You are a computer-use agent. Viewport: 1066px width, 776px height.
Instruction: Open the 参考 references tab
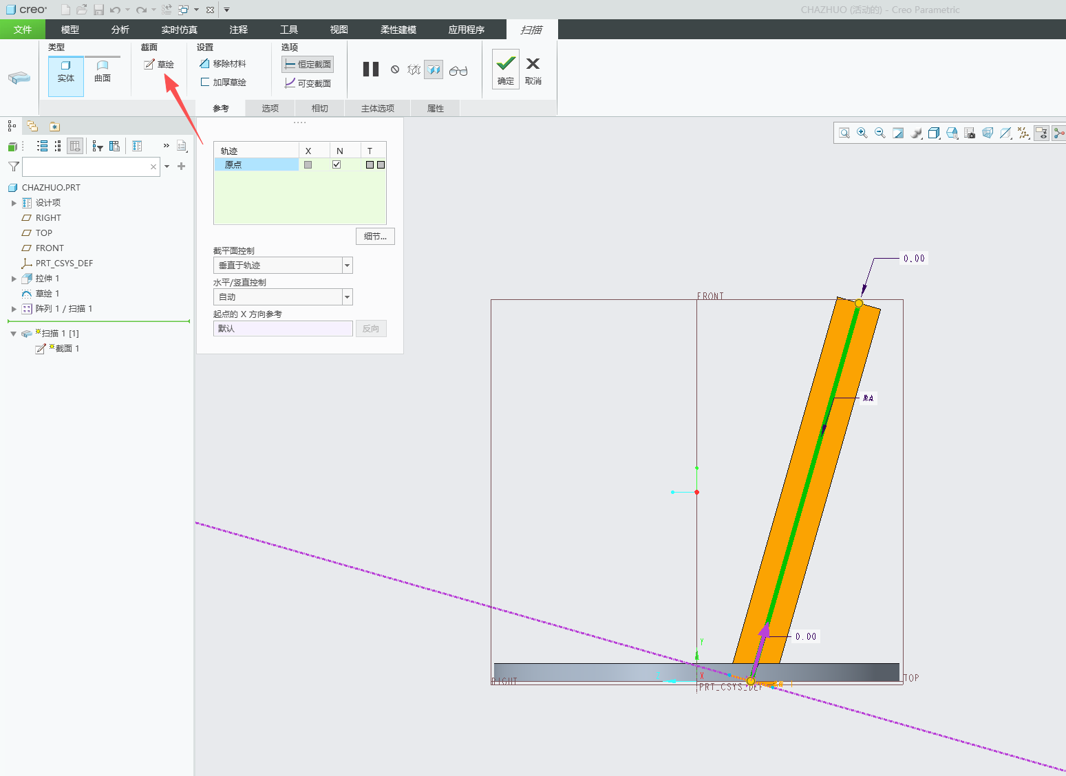221,109
